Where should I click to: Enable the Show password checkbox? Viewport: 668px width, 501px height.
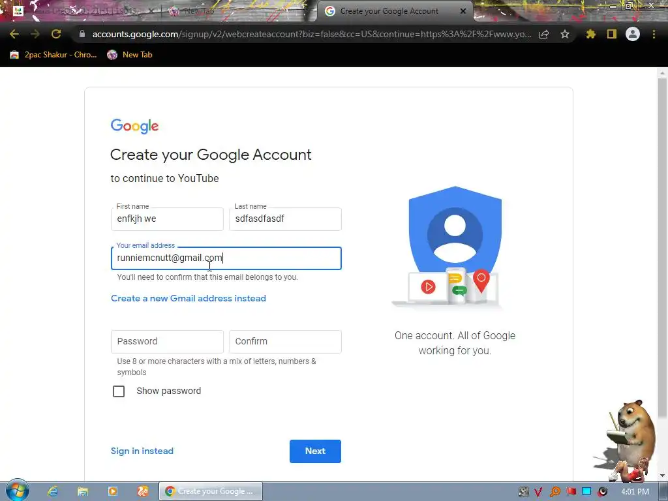[119, 391]
